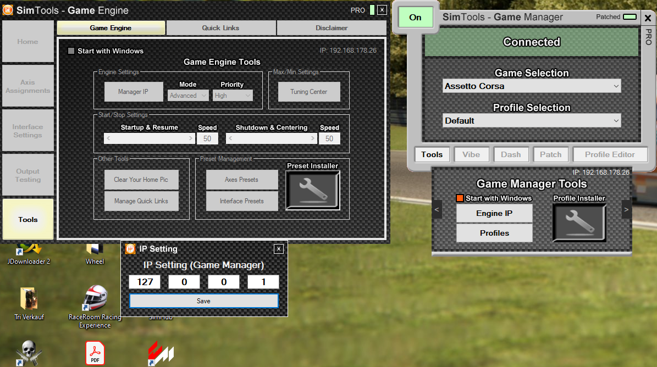657x367 pixels.
Task: Open Interface Settings in the sidebar
Action: [27, 131]
